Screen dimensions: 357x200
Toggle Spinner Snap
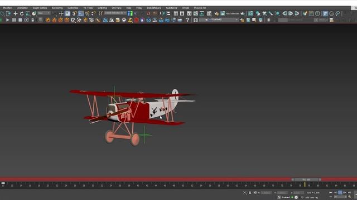point(93,13)
